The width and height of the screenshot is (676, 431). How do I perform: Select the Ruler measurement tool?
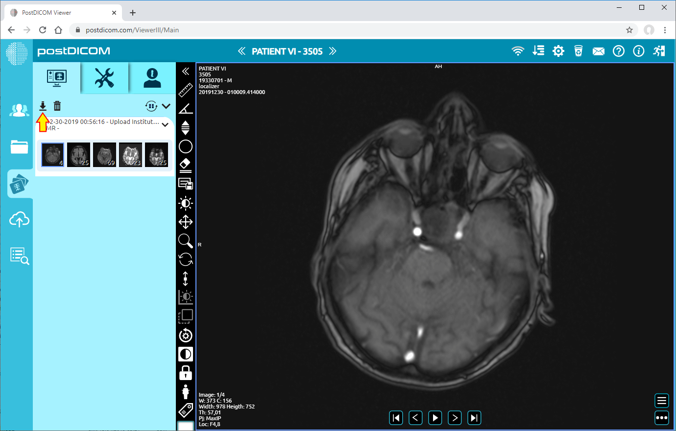coord(186,90)
